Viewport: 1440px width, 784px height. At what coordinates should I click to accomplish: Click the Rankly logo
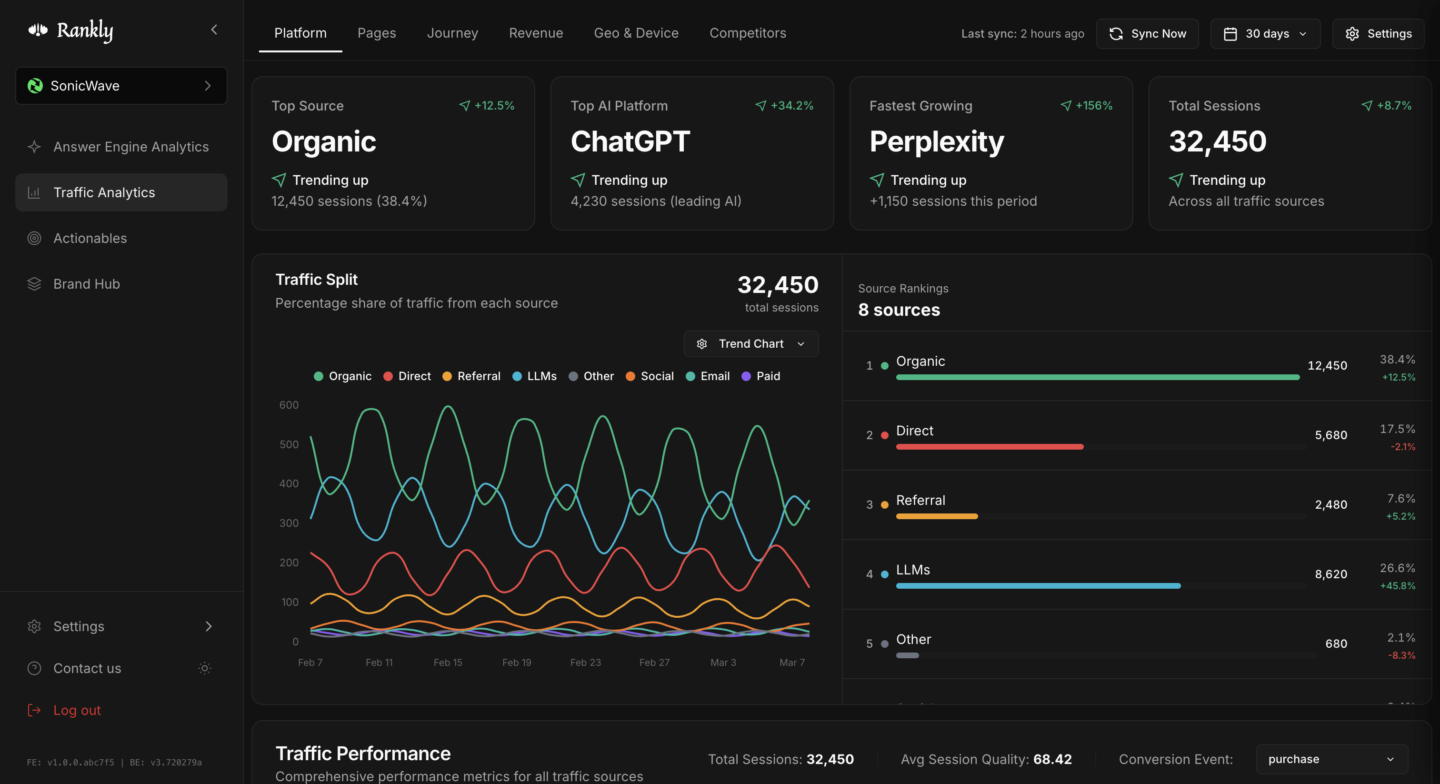(x=71, y=31)
